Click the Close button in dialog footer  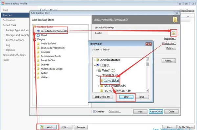click(x=171, y=111)
